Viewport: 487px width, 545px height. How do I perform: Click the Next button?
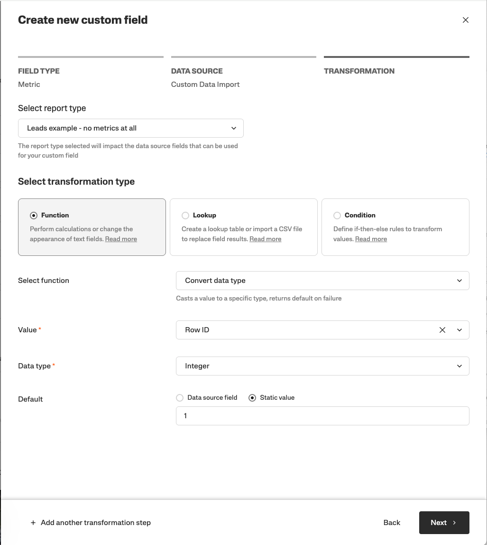[x=444, y=522]
